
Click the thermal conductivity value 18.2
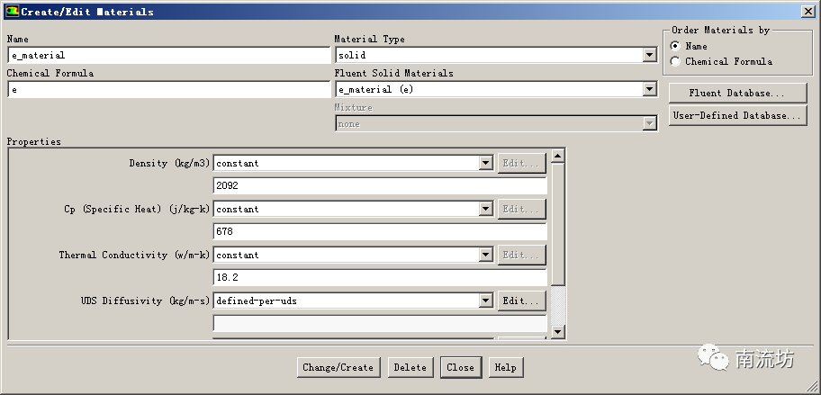[x=380, y=277]
